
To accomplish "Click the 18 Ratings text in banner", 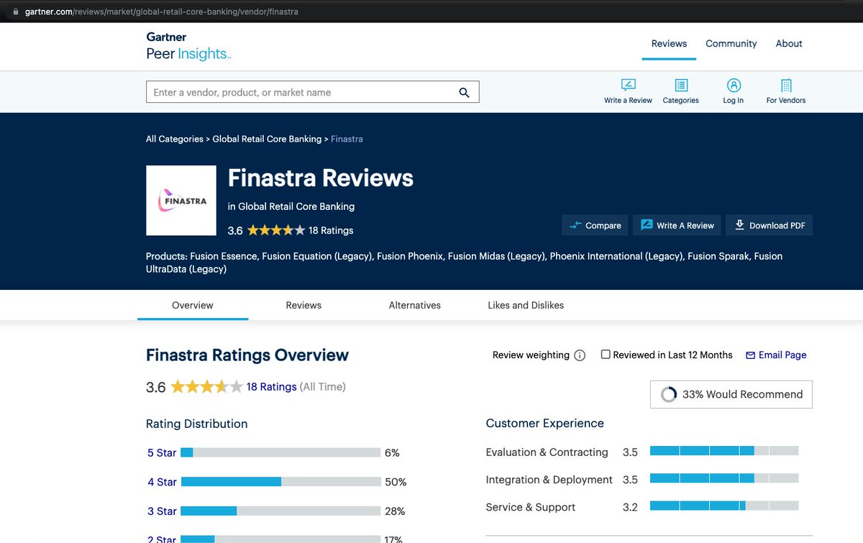I will (331, 230).
